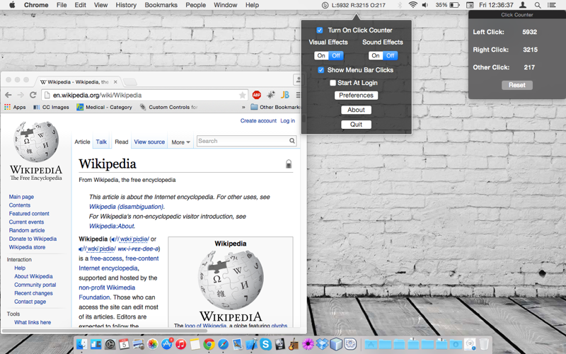Open the Chrome menu in menu bar

tap(36, 5)
